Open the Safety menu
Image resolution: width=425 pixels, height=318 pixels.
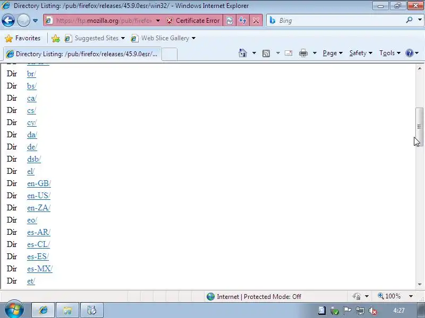[x=361, y=53]
